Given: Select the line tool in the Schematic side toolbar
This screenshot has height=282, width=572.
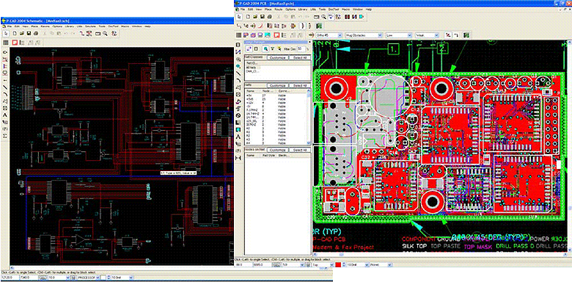Looking at the screenshot, I should pyautogui.click(x=5, y=87).
